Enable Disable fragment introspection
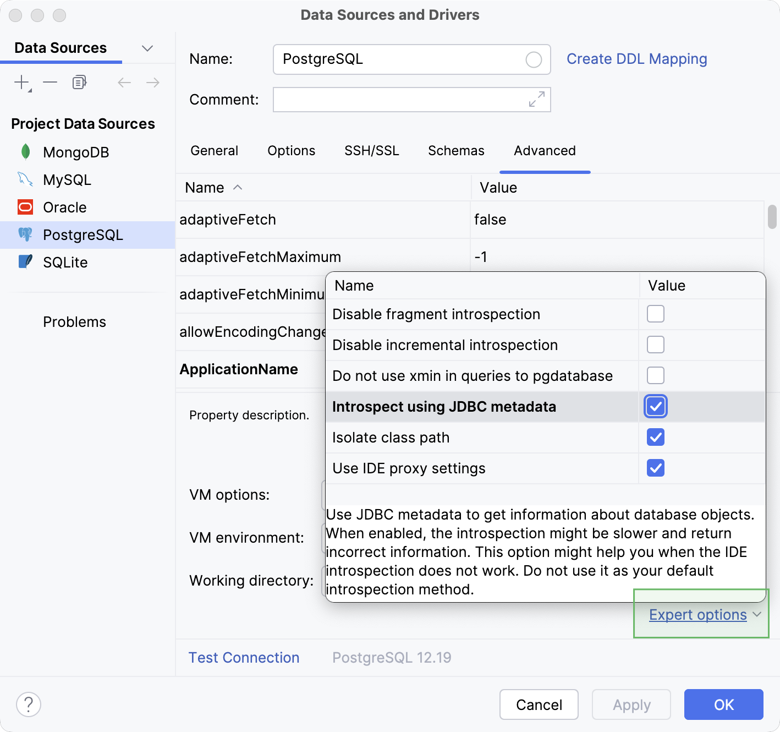Screen dimensions: 780x732 point(655,314)
